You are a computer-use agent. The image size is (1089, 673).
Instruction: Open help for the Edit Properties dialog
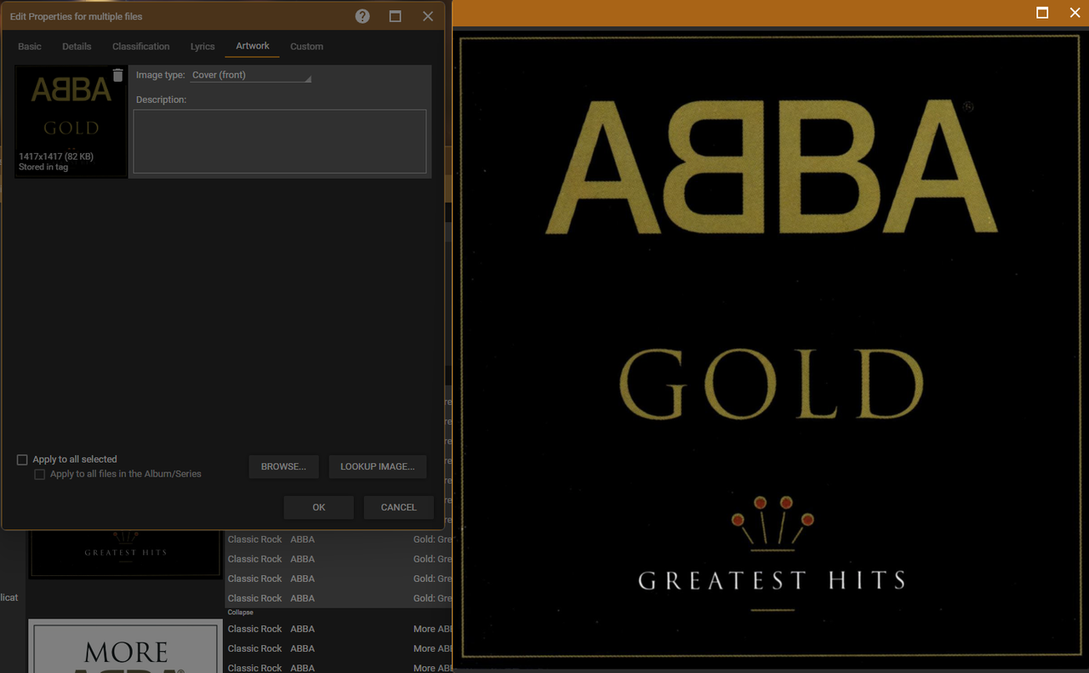click(x=362, y=16)
